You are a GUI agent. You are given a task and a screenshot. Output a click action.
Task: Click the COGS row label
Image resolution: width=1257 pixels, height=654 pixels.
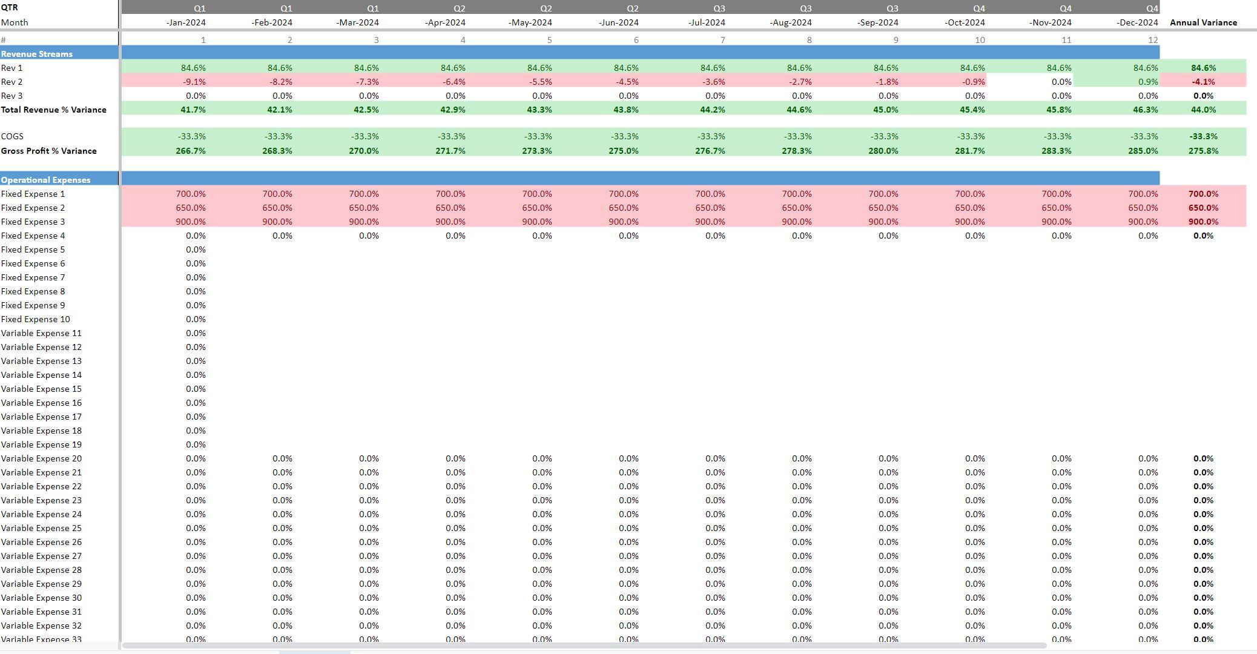tap(12, 136)
